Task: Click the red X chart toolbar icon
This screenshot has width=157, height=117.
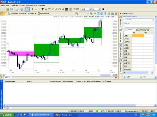Action: tap(116, 14)
